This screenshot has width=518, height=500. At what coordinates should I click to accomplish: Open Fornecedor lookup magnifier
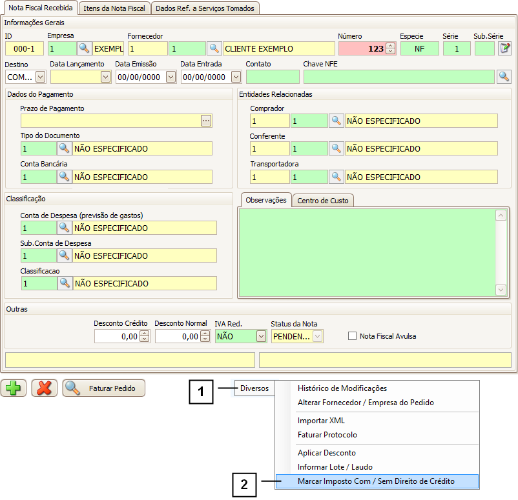point(214,48)
